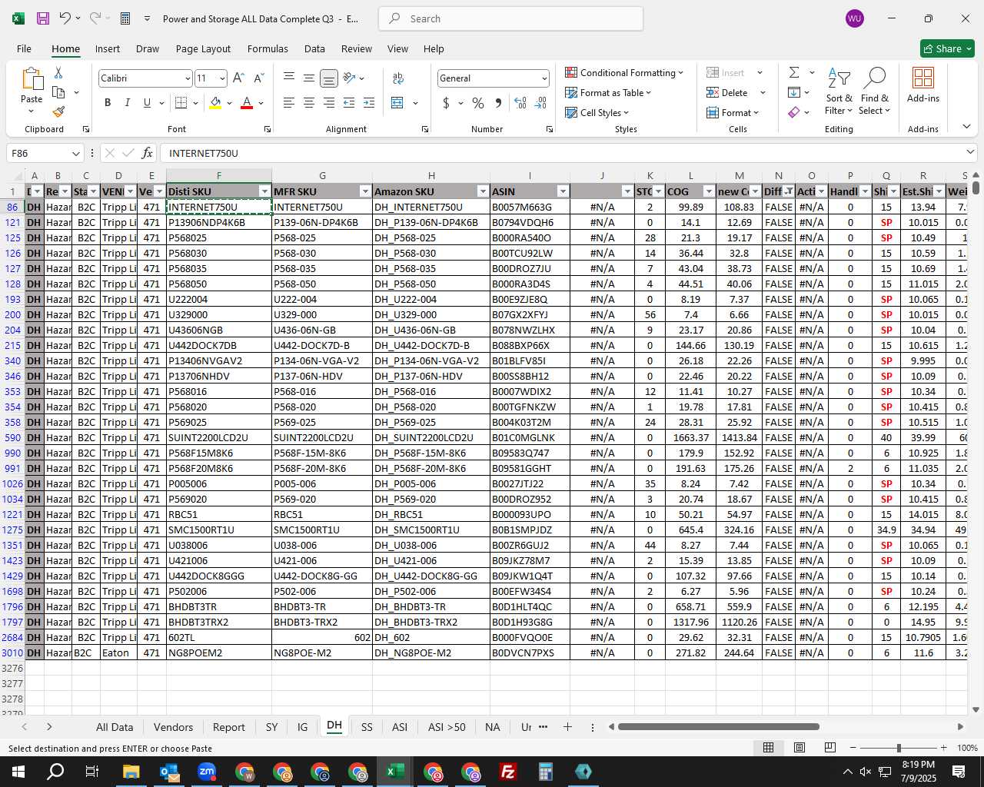Click the formula bar showing INTERNET750U
The width and height of the screenshot is (984, 787).
(569, 153)
